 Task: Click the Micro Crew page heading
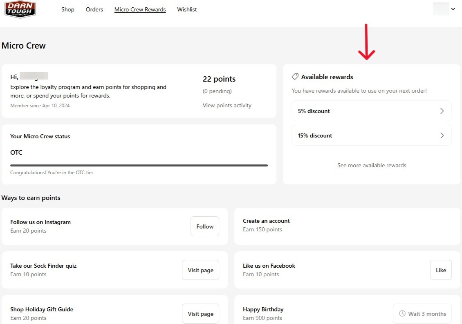24,46
